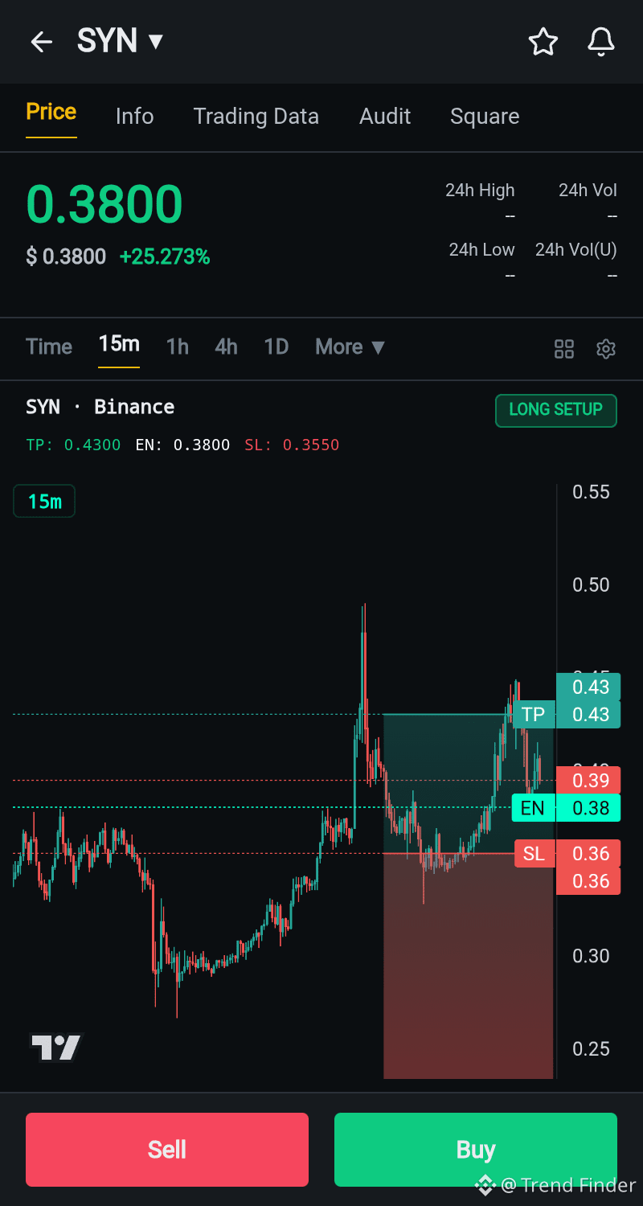643x1206 pixels.
Task: Open the Trading Data tab
Action: 256,117
